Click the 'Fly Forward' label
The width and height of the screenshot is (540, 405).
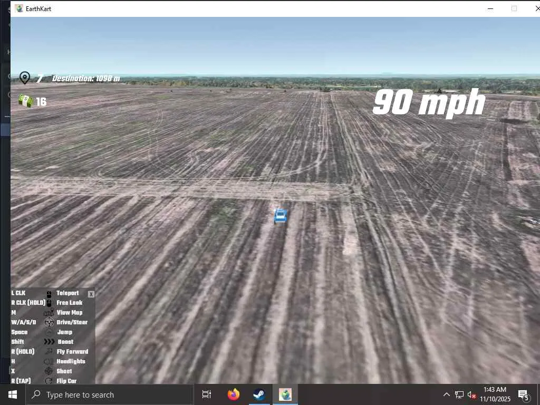[x=72, y=352]
